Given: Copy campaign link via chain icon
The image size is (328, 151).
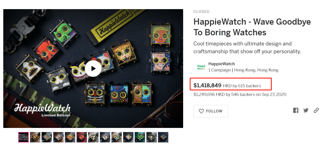Looking at the screenshot, I should pyautogui.click(x=316, y=110).
